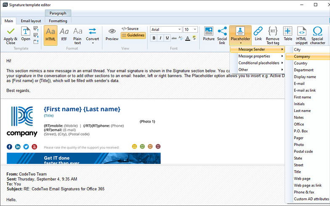Click the font color button
The width and height of the screenshot is (330, 206).
[x=187, y=38]
